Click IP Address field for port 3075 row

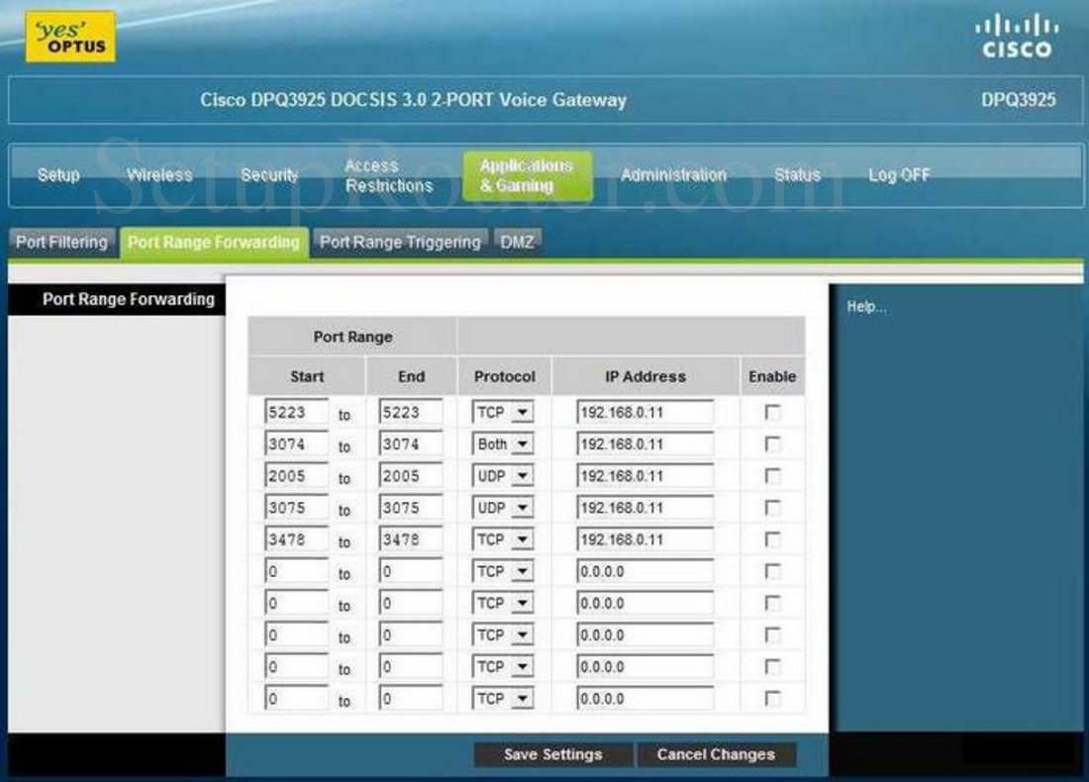[644, 508]
